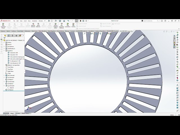The width and height of the screenshot is (180, 135).
Task: Expand the Cut-Extrude2 feature
Action: point(4,82)
